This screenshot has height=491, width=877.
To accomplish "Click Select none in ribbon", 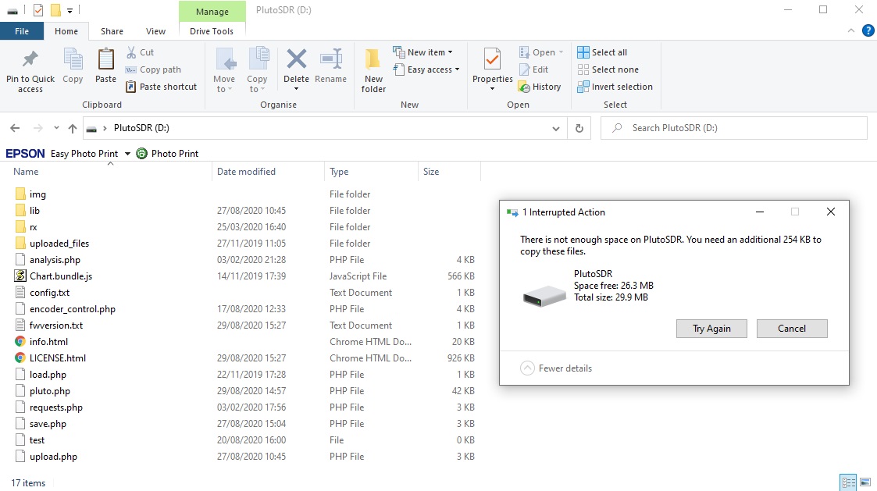I will [608, 69].
